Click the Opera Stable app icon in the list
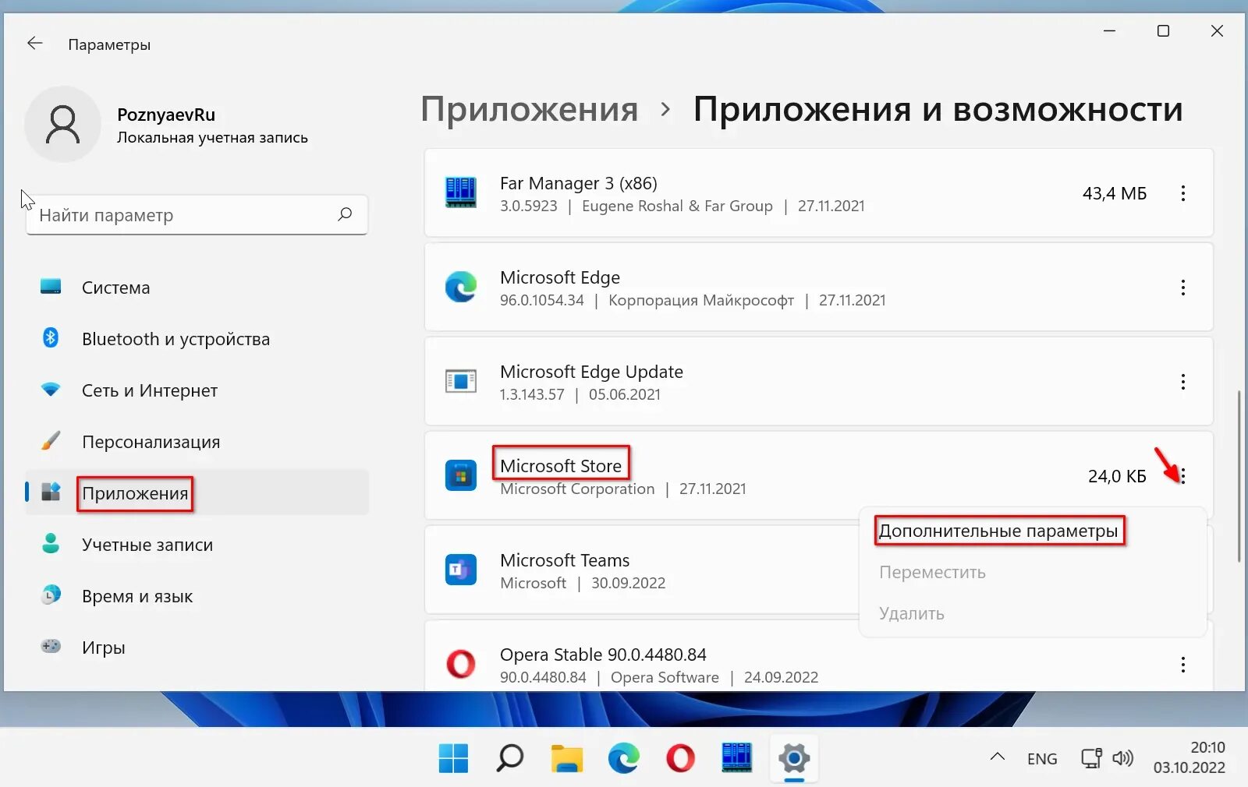 pos(461,664)
